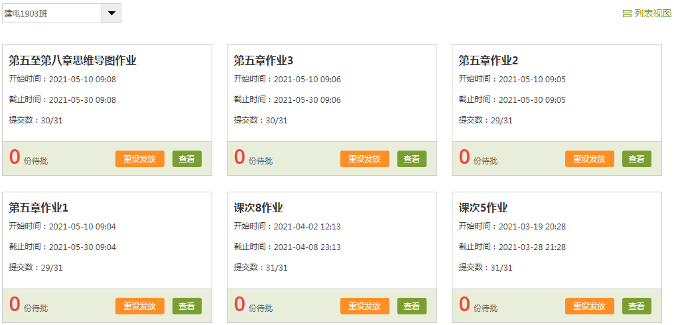Viewport: 674px width, 325px height.
Task: Click 查看 for 第五至第八章思维导图作业
Action: pyautogui.click(x=187, y=159)
